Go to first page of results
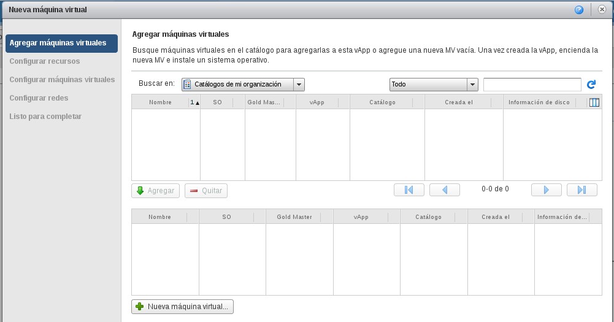Viewport: 614px width, 322px height. [409, 190]
